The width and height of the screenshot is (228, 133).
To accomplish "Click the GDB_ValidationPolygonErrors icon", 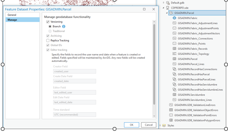I will coord(171,120).
